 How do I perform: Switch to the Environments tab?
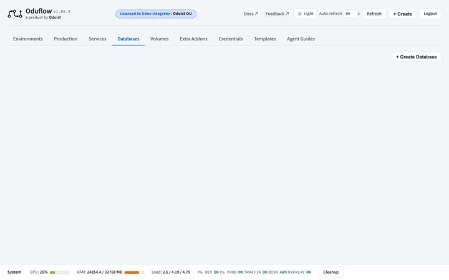28,39
